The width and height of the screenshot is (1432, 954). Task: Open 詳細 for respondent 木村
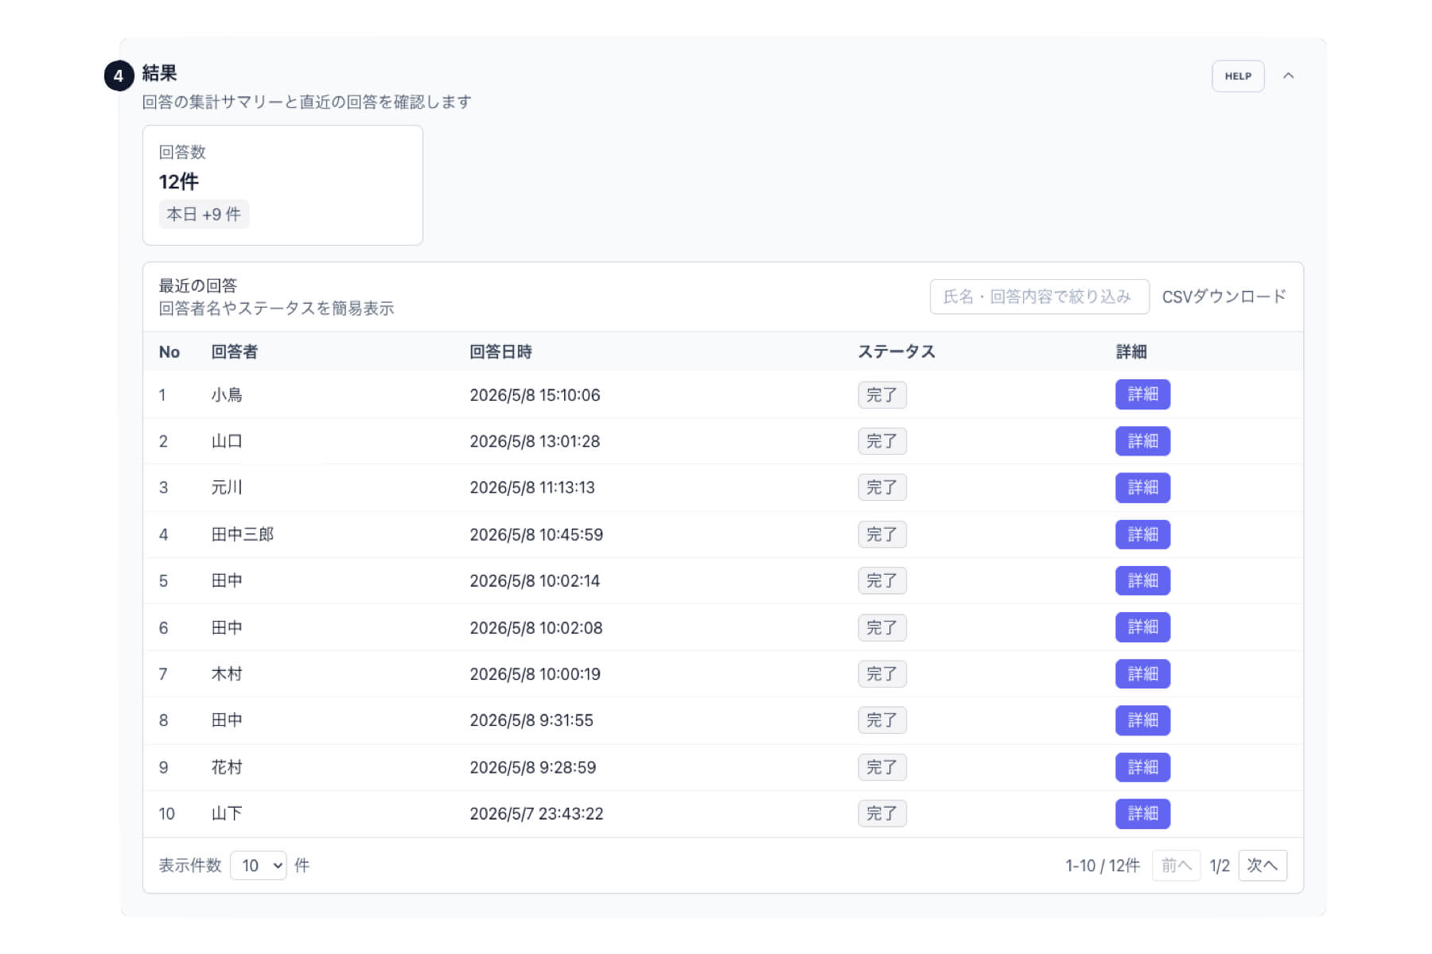pyautogui.click(x=1142, y=674)
